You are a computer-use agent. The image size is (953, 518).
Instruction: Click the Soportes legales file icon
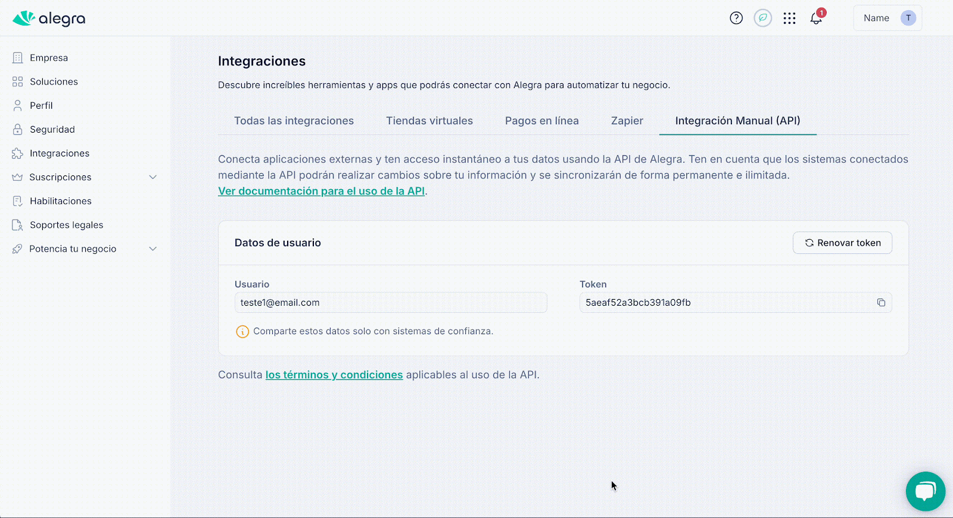(18, 225)
